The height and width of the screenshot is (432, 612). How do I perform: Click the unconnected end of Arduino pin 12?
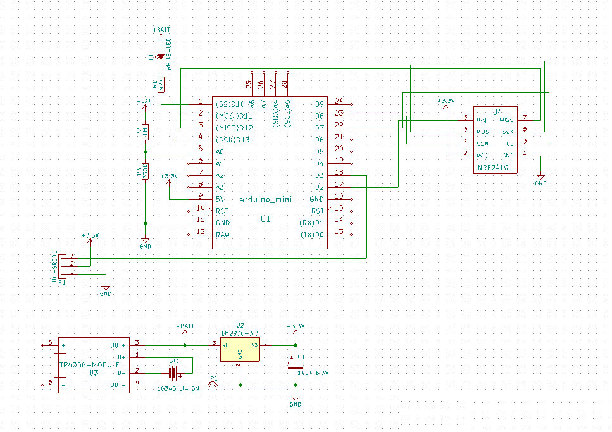(x=189, y=235)
